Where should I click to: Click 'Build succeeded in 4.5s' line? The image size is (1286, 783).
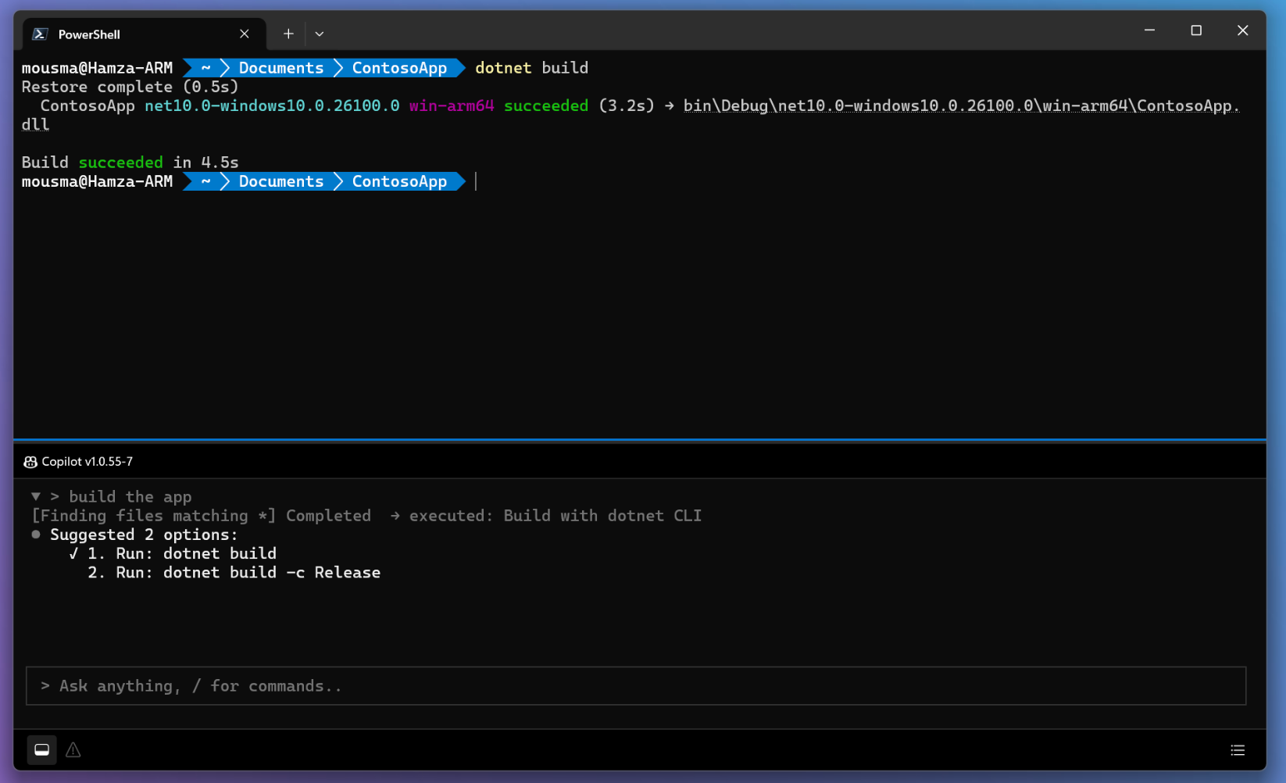click(130, 163)
